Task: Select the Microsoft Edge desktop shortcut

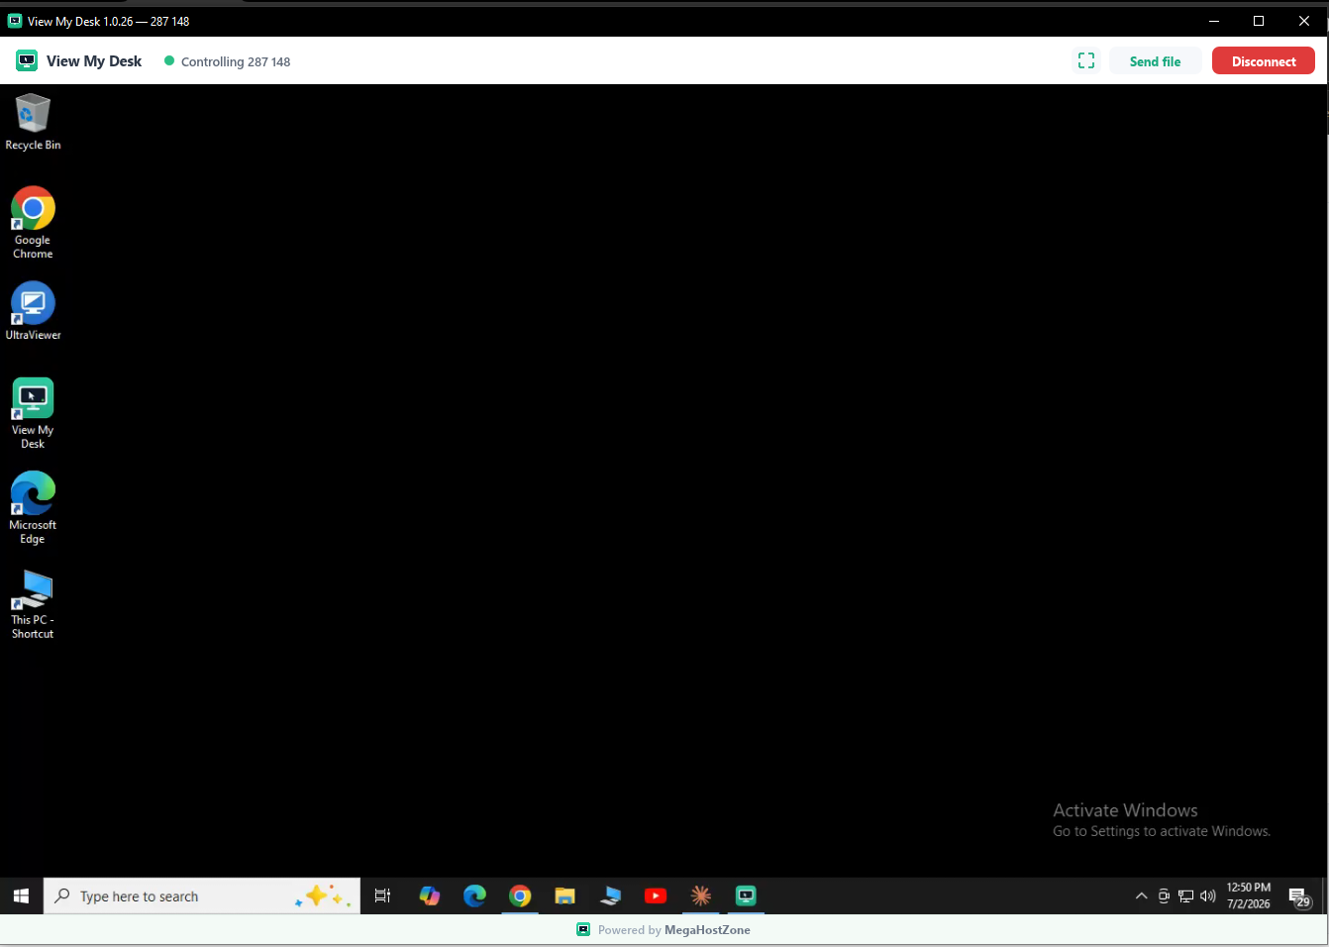Action: (x=33, y=508)
